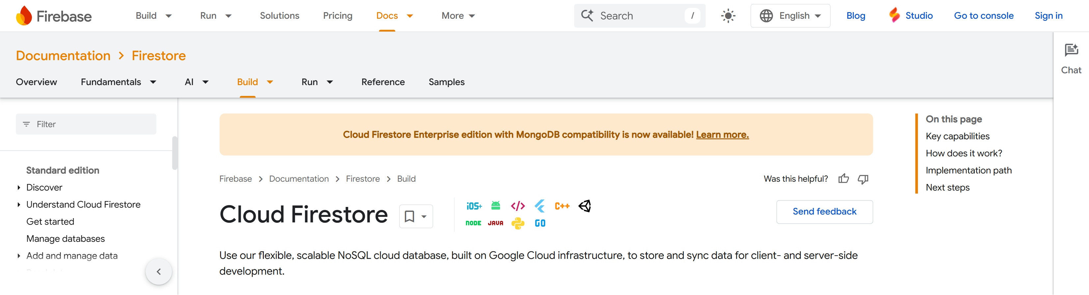Select the Go platform icon
1089x295 pixels.
pyautogui.click(x=540, y=223)
